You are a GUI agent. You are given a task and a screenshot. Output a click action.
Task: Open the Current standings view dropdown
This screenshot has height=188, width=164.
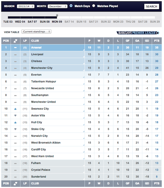point(36,32)
